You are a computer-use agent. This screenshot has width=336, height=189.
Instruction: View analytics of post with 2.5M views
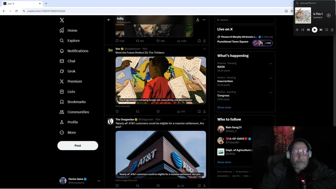[182, 41]
